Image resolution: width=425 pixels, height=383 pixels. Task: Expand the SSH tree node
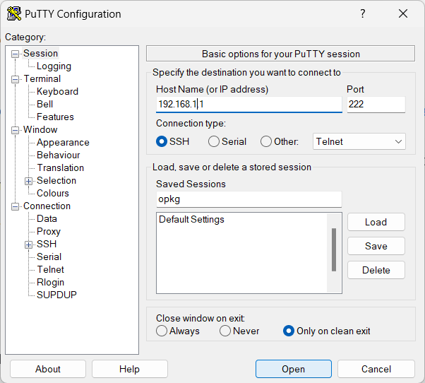coord(28,245)
